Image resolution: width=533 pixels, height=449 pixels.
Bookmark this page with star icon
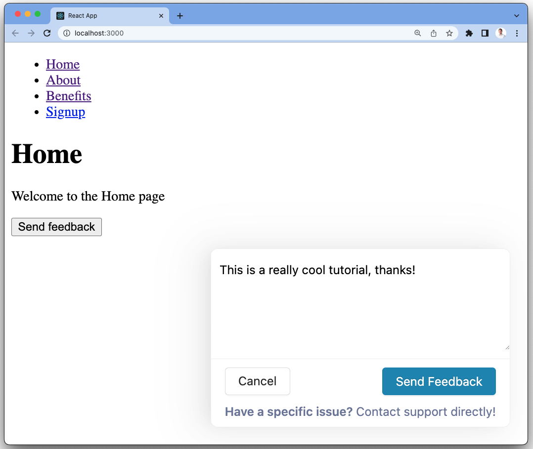(x=449, y=33)
